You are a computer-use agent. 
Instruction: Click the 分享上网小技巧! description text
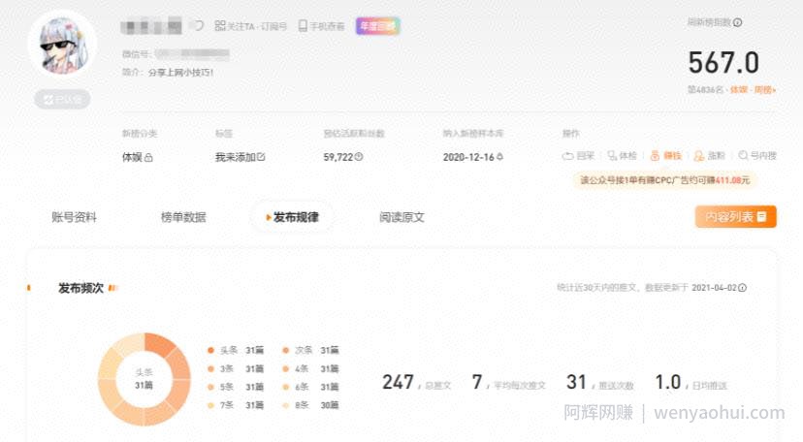click(x=180, y=73)
